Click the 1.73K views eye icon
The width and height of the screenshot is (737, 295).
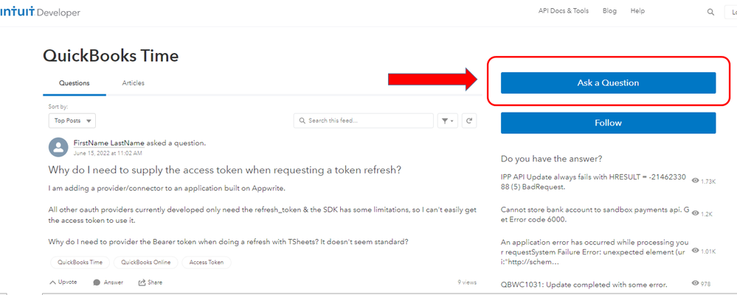[695, 180]
